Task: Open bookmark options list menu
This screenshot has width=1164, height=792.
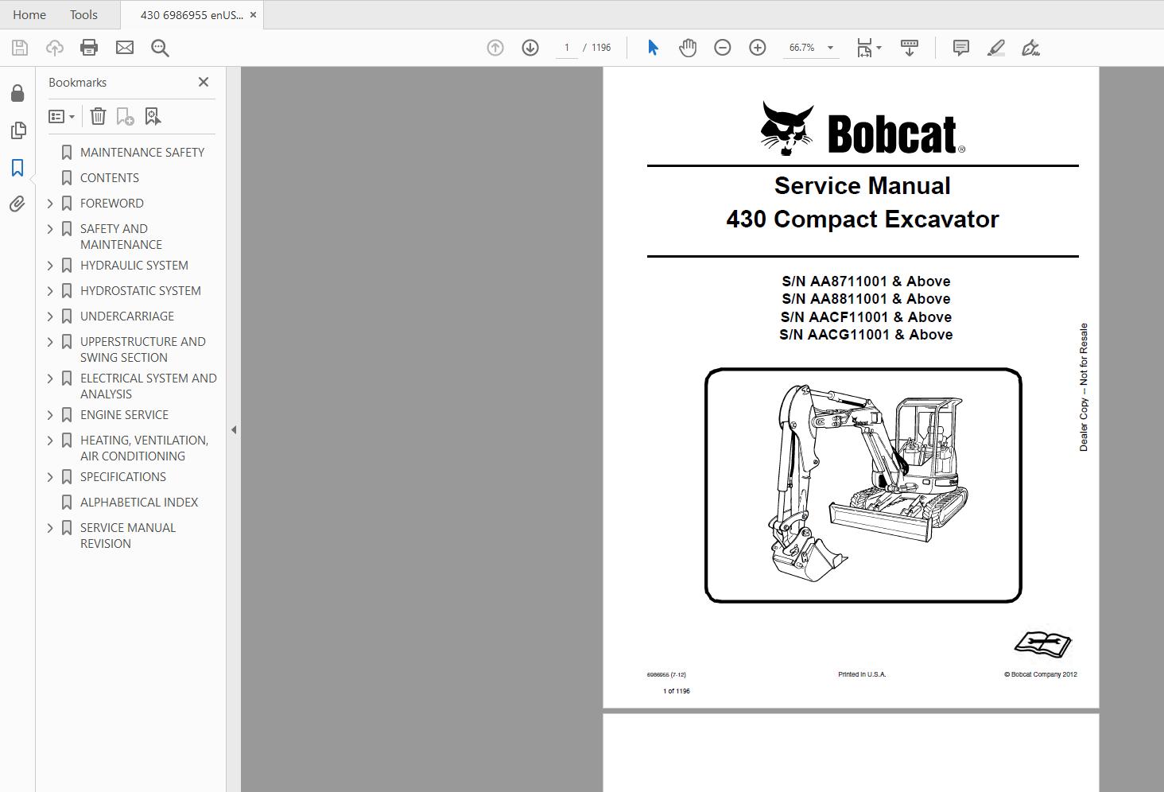Action: (62, 117)
